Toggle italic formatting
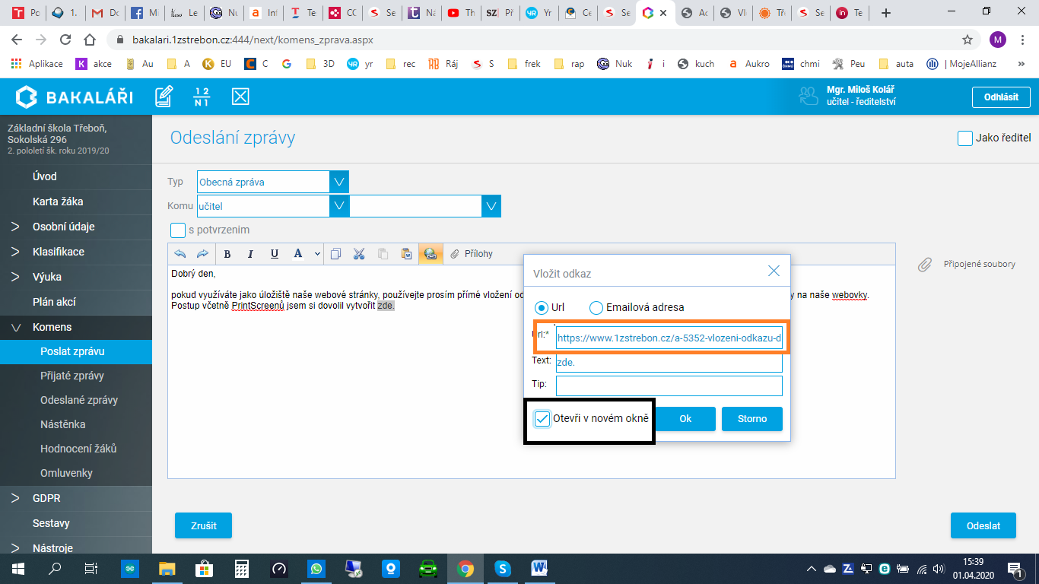This screenshot has height=584, width=1039. click(249, 254)
